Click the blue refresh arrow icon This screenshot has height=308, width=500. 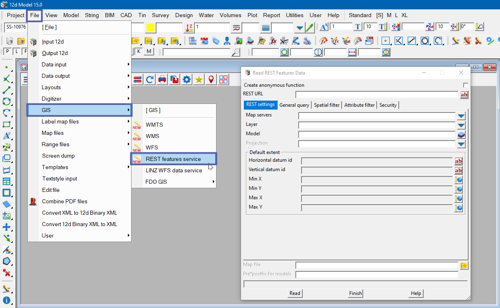pos(150,80)
